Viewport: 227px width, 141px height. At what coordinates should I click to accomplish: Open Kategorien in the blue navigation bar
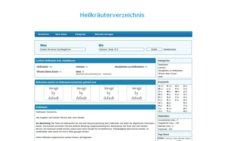pyautogui.click(x=80, y=34)
